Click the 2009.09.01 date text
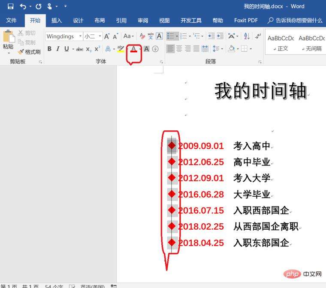This screenshot has height=288, width=326. [201, 146]
